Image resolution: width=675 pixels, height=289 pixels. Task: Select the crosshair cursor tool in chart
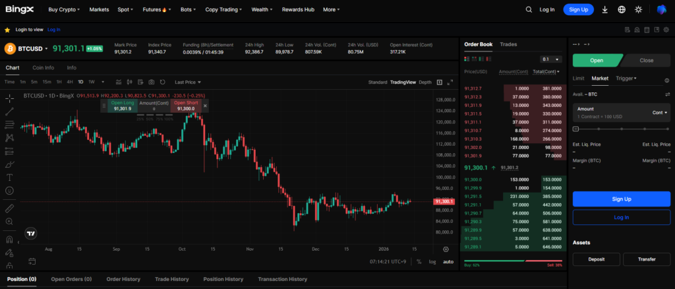(x=9, y=98)
